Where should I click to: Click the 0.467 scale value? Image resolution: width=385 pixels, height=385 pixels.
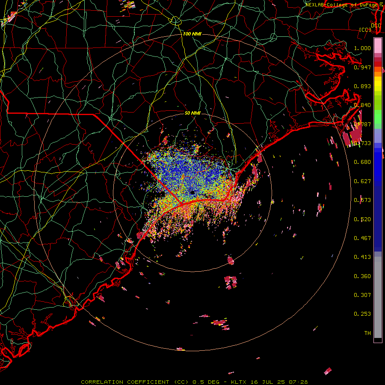pos(362,238)
